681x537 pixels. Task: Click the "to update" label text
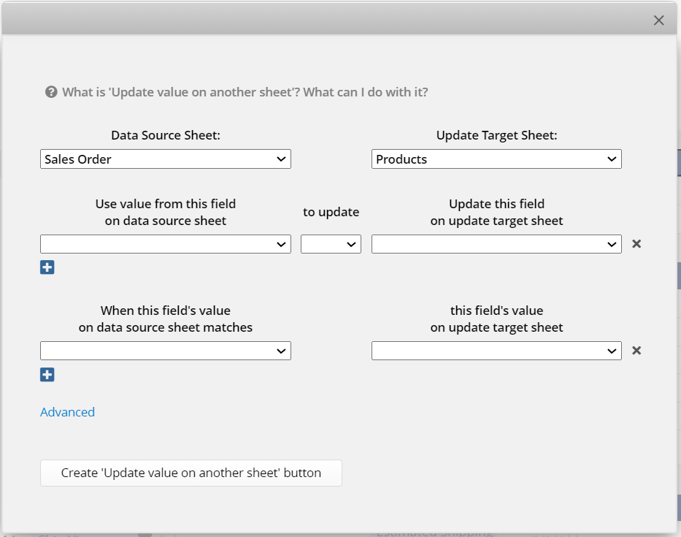point(331,212)
